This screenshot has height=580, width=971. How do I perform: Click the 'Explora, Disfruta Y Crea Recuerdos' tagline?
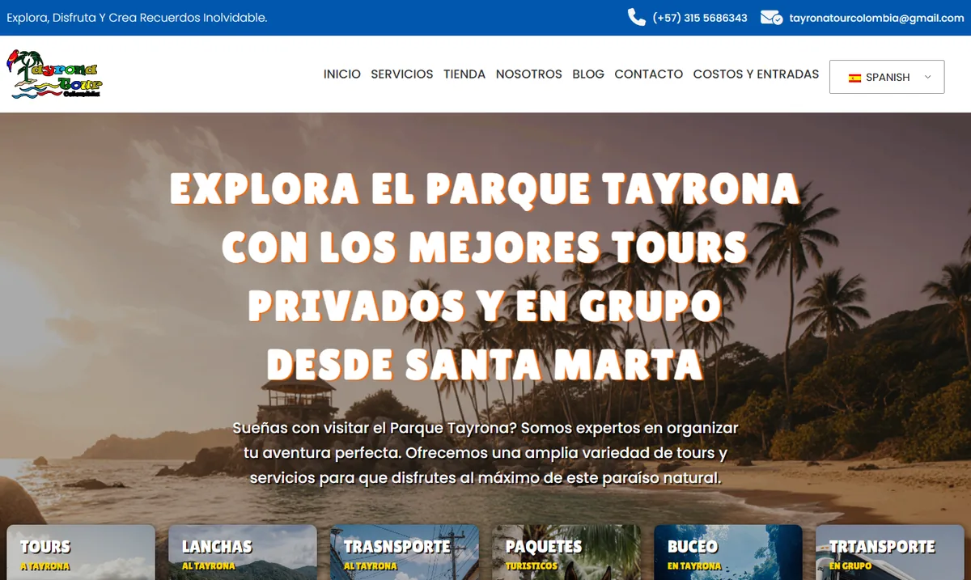coord(137,18)
